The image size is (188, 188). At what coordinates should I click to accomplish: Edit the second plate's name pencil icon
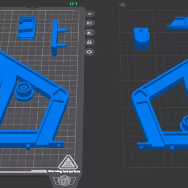tap(123, 5)
